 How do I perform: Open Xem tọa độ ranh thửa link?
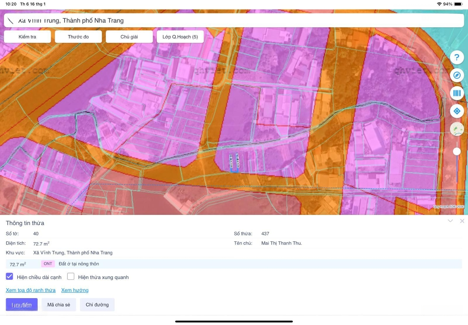tap(31, 290)
